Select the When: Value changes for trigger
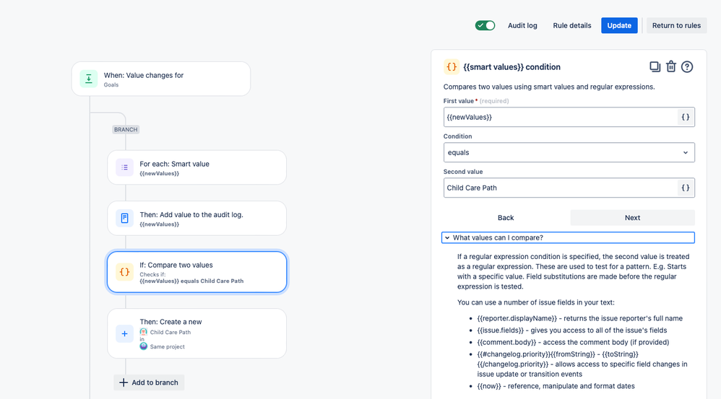721x399 pixels. (161, 79)
